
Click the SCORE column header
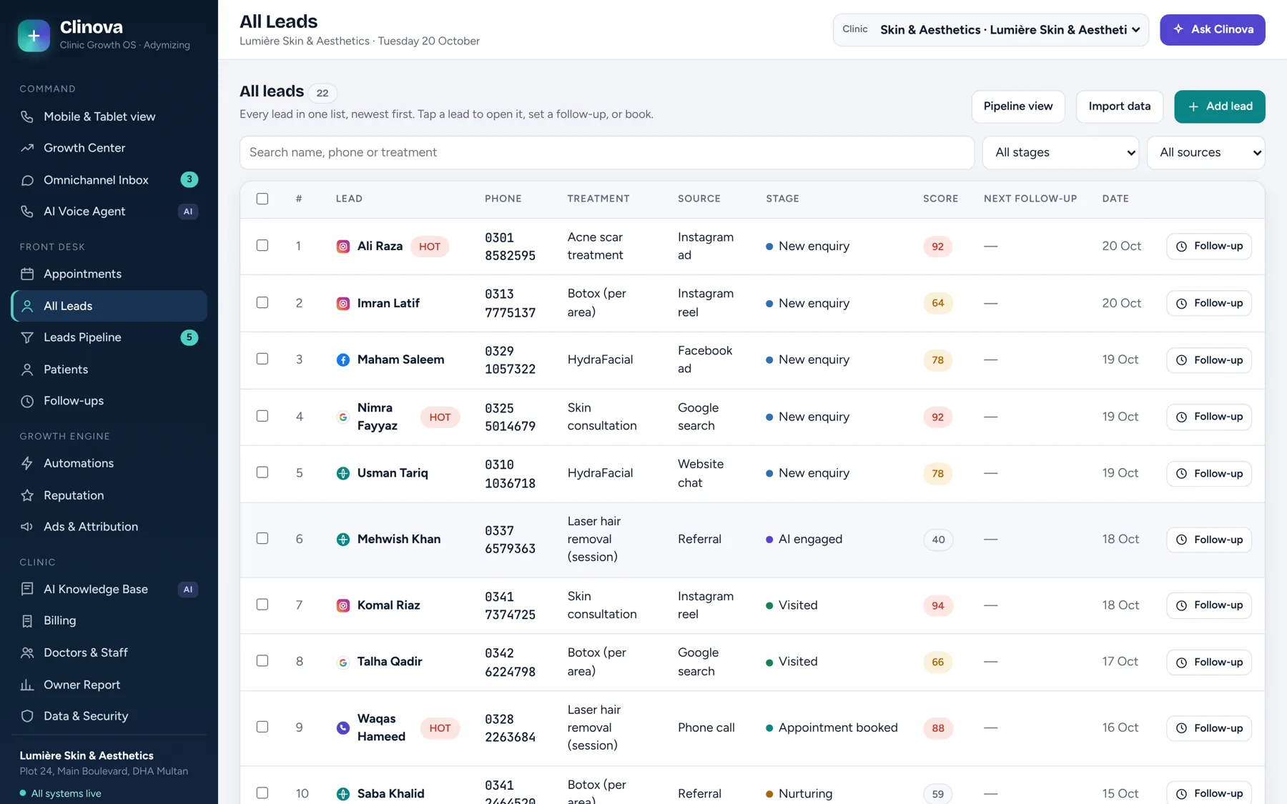coord(940,199)
